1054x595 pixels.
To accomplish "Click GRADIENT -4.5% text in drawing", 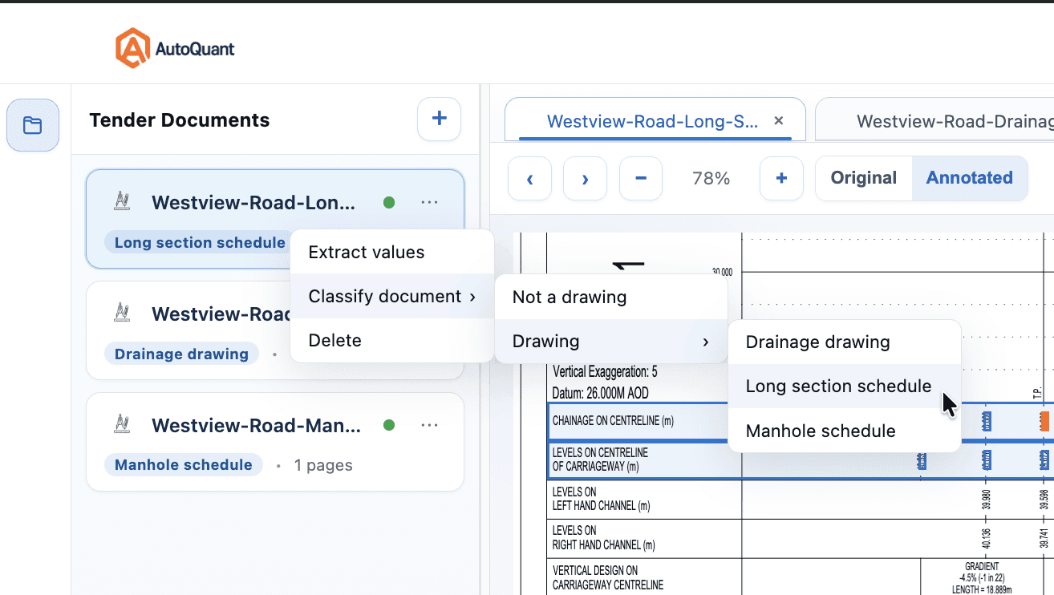I will point(983,572).
